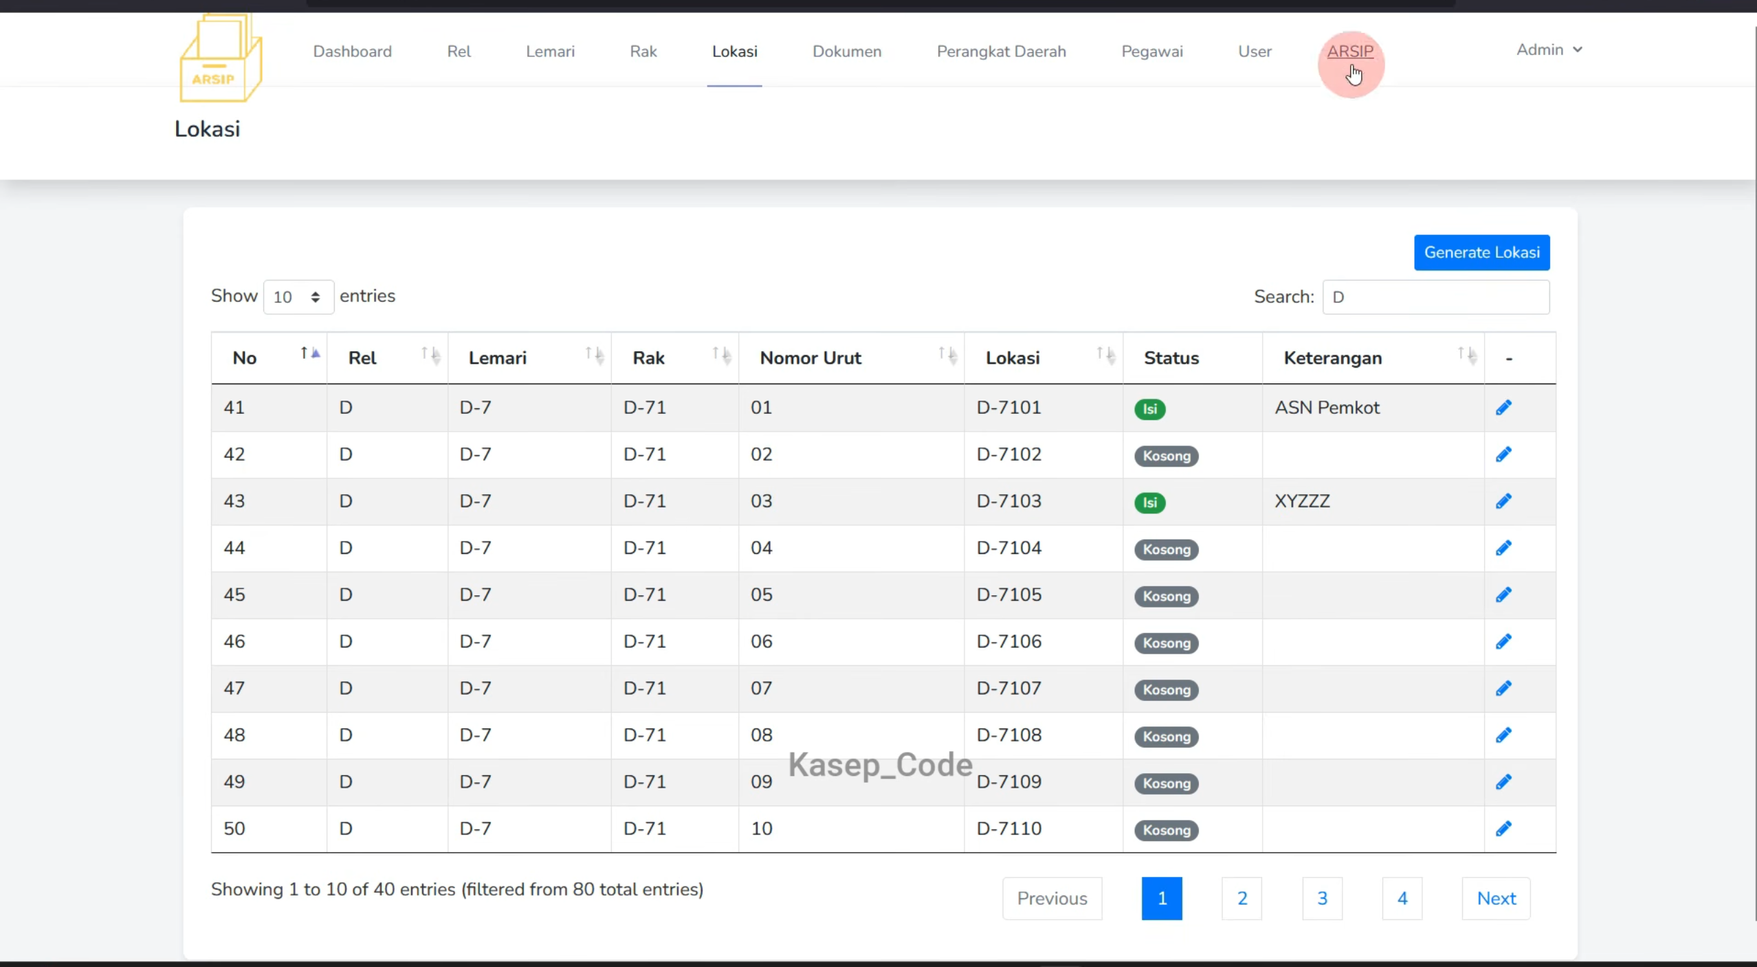This screenshot has height=967, width=1757.
Task: Click the ARSIP box logo
Action: click(x=221, y=59)
